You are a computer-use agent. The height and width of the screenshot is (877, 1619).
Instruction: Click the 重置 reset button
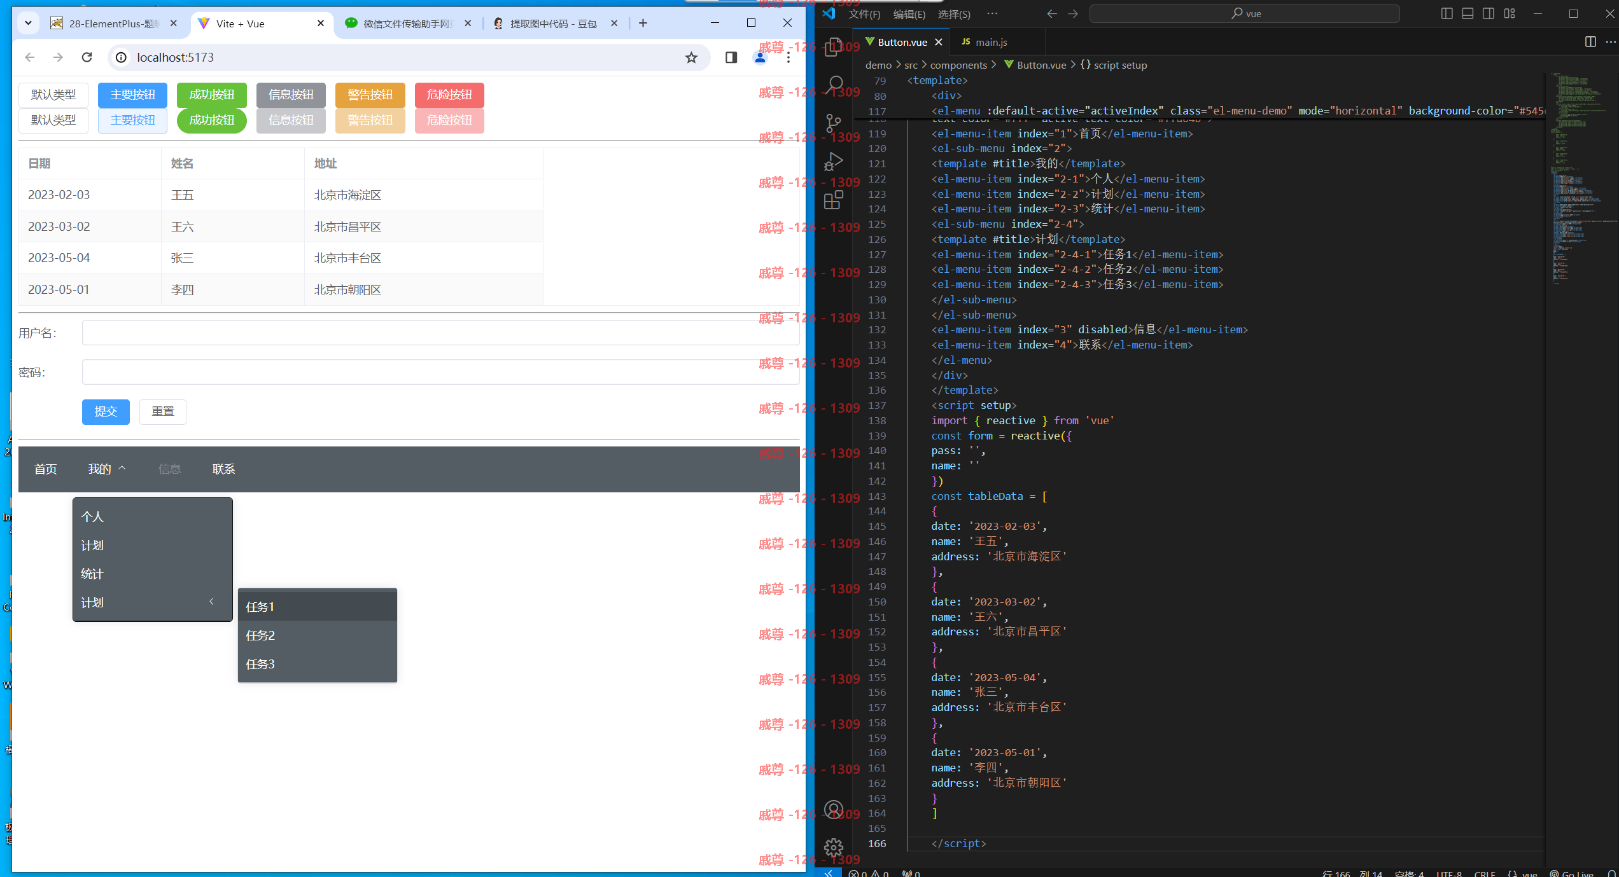(x=163, y=411)
